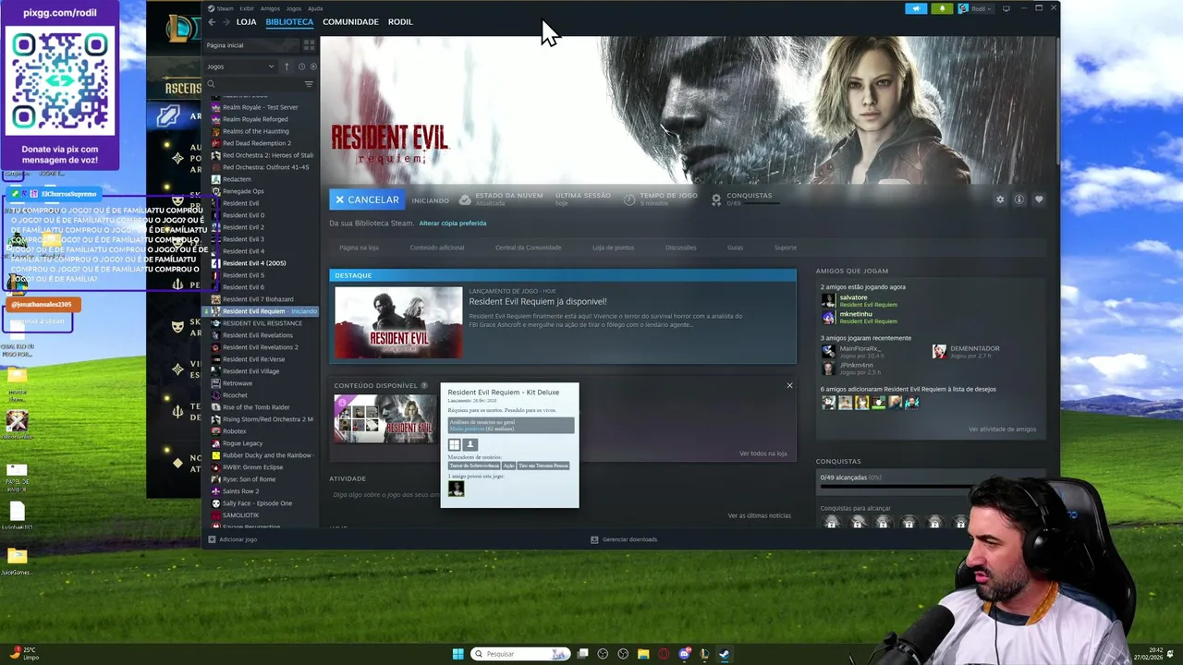Click the Steam back navigation arrow
1183x665 pixels.
click(212, 21)
